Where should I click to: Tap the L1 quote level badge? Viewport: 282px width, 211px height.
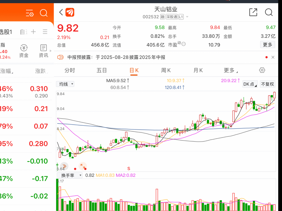pos(181,17)
